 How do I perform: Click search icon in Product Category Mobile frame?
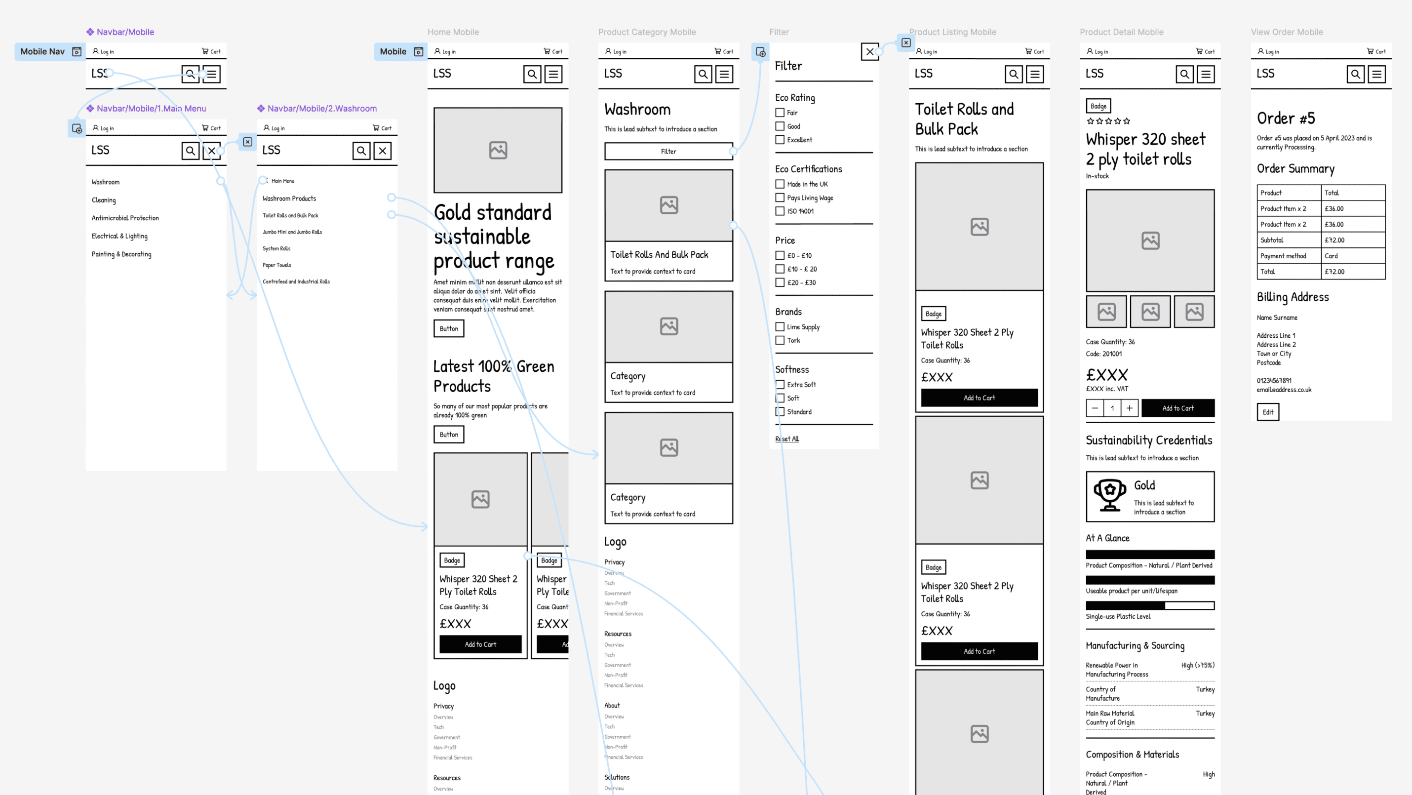pos(703,74)
